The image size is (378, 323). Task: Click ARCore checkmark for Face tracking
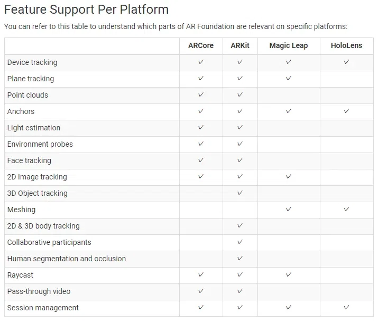click(x=201, y=160)
